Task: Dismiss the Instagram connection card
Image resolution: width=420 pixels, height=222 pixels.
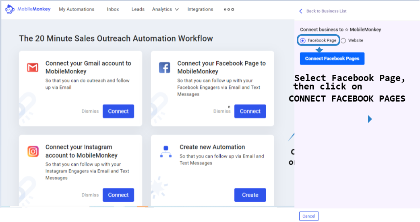Action: click(90, 195)
